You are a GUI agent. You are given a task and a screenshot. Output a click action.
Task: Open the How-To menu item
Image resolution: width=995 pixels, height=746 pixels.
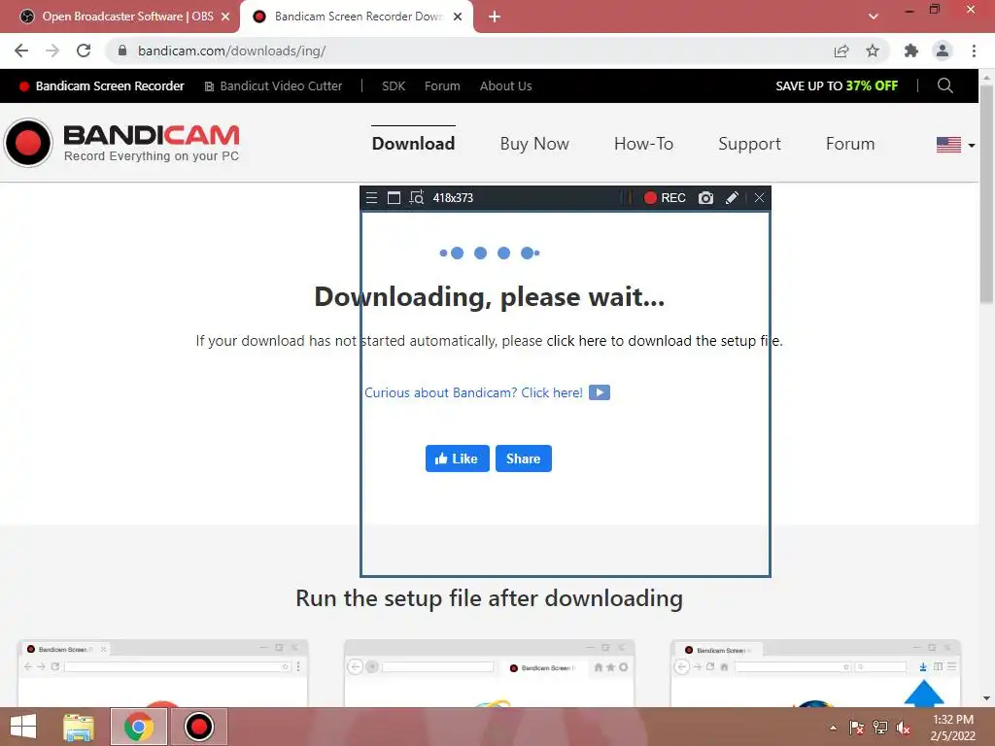click(x=643, y=144)
